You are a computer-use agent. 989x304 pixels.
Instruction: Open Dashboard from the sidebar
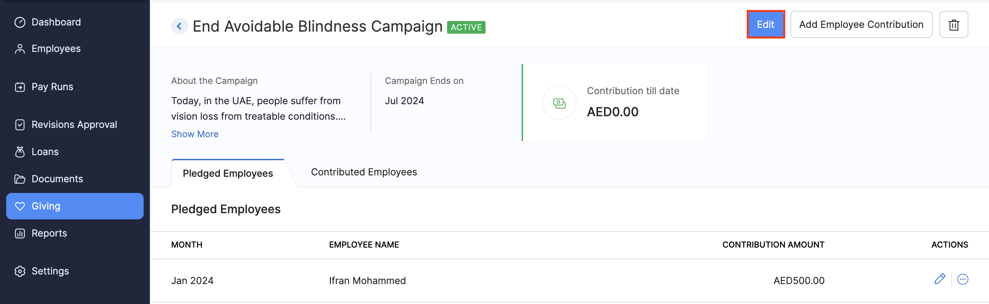click(x=56, y=22)
